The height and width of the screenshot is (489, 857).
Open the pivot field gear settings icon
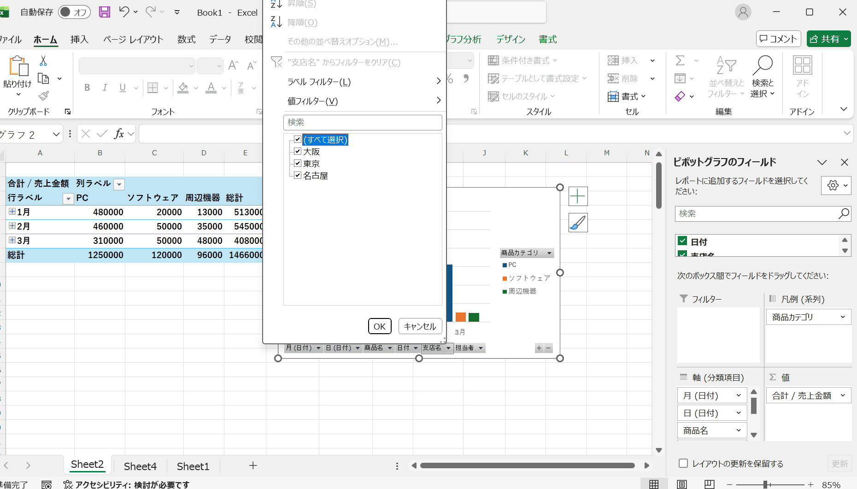(833, 185)
